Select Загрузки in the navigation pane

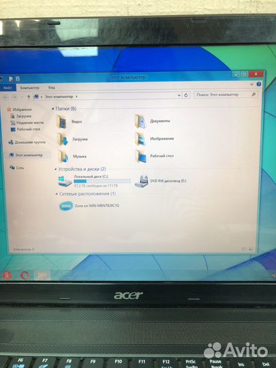tap(21, 116)
